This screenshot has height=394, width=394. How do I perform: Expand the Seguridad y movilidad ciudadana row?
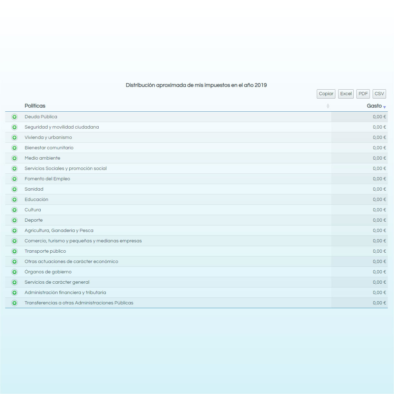[x=14, y=127]
